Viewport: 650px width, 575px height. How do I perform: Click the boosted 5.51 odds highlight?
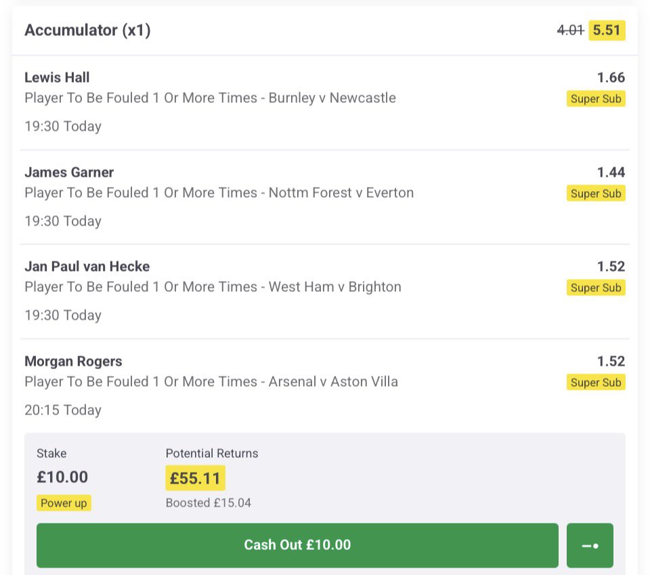pyautogui.click(x=607, y=30)
